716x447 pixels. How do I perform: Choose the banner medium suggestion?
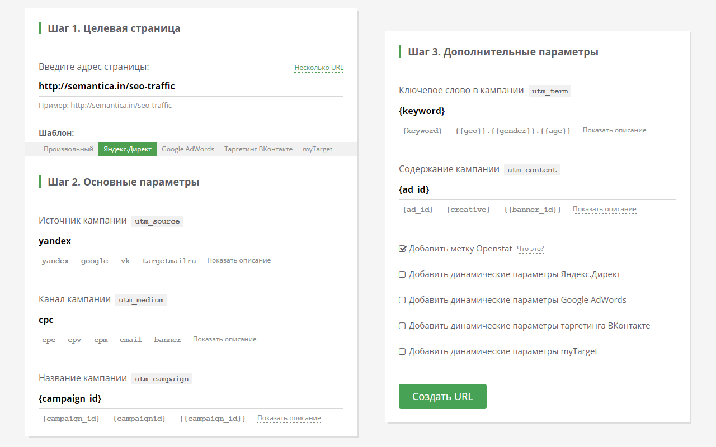[168, 340]
